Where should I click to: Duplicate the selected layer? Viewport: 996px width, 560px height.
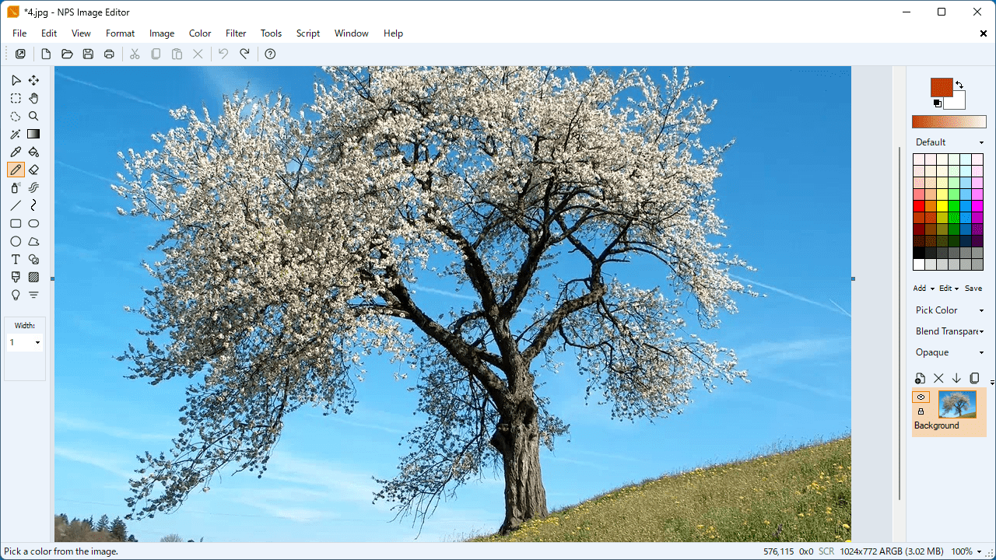[974, 379]
